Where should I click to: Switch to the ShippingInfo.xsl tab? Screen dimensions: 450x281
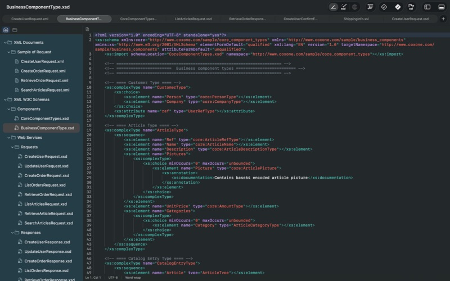(356, 19)
